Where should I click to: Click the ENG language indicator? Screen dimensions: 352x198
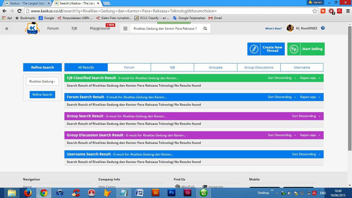coord(323,193)
